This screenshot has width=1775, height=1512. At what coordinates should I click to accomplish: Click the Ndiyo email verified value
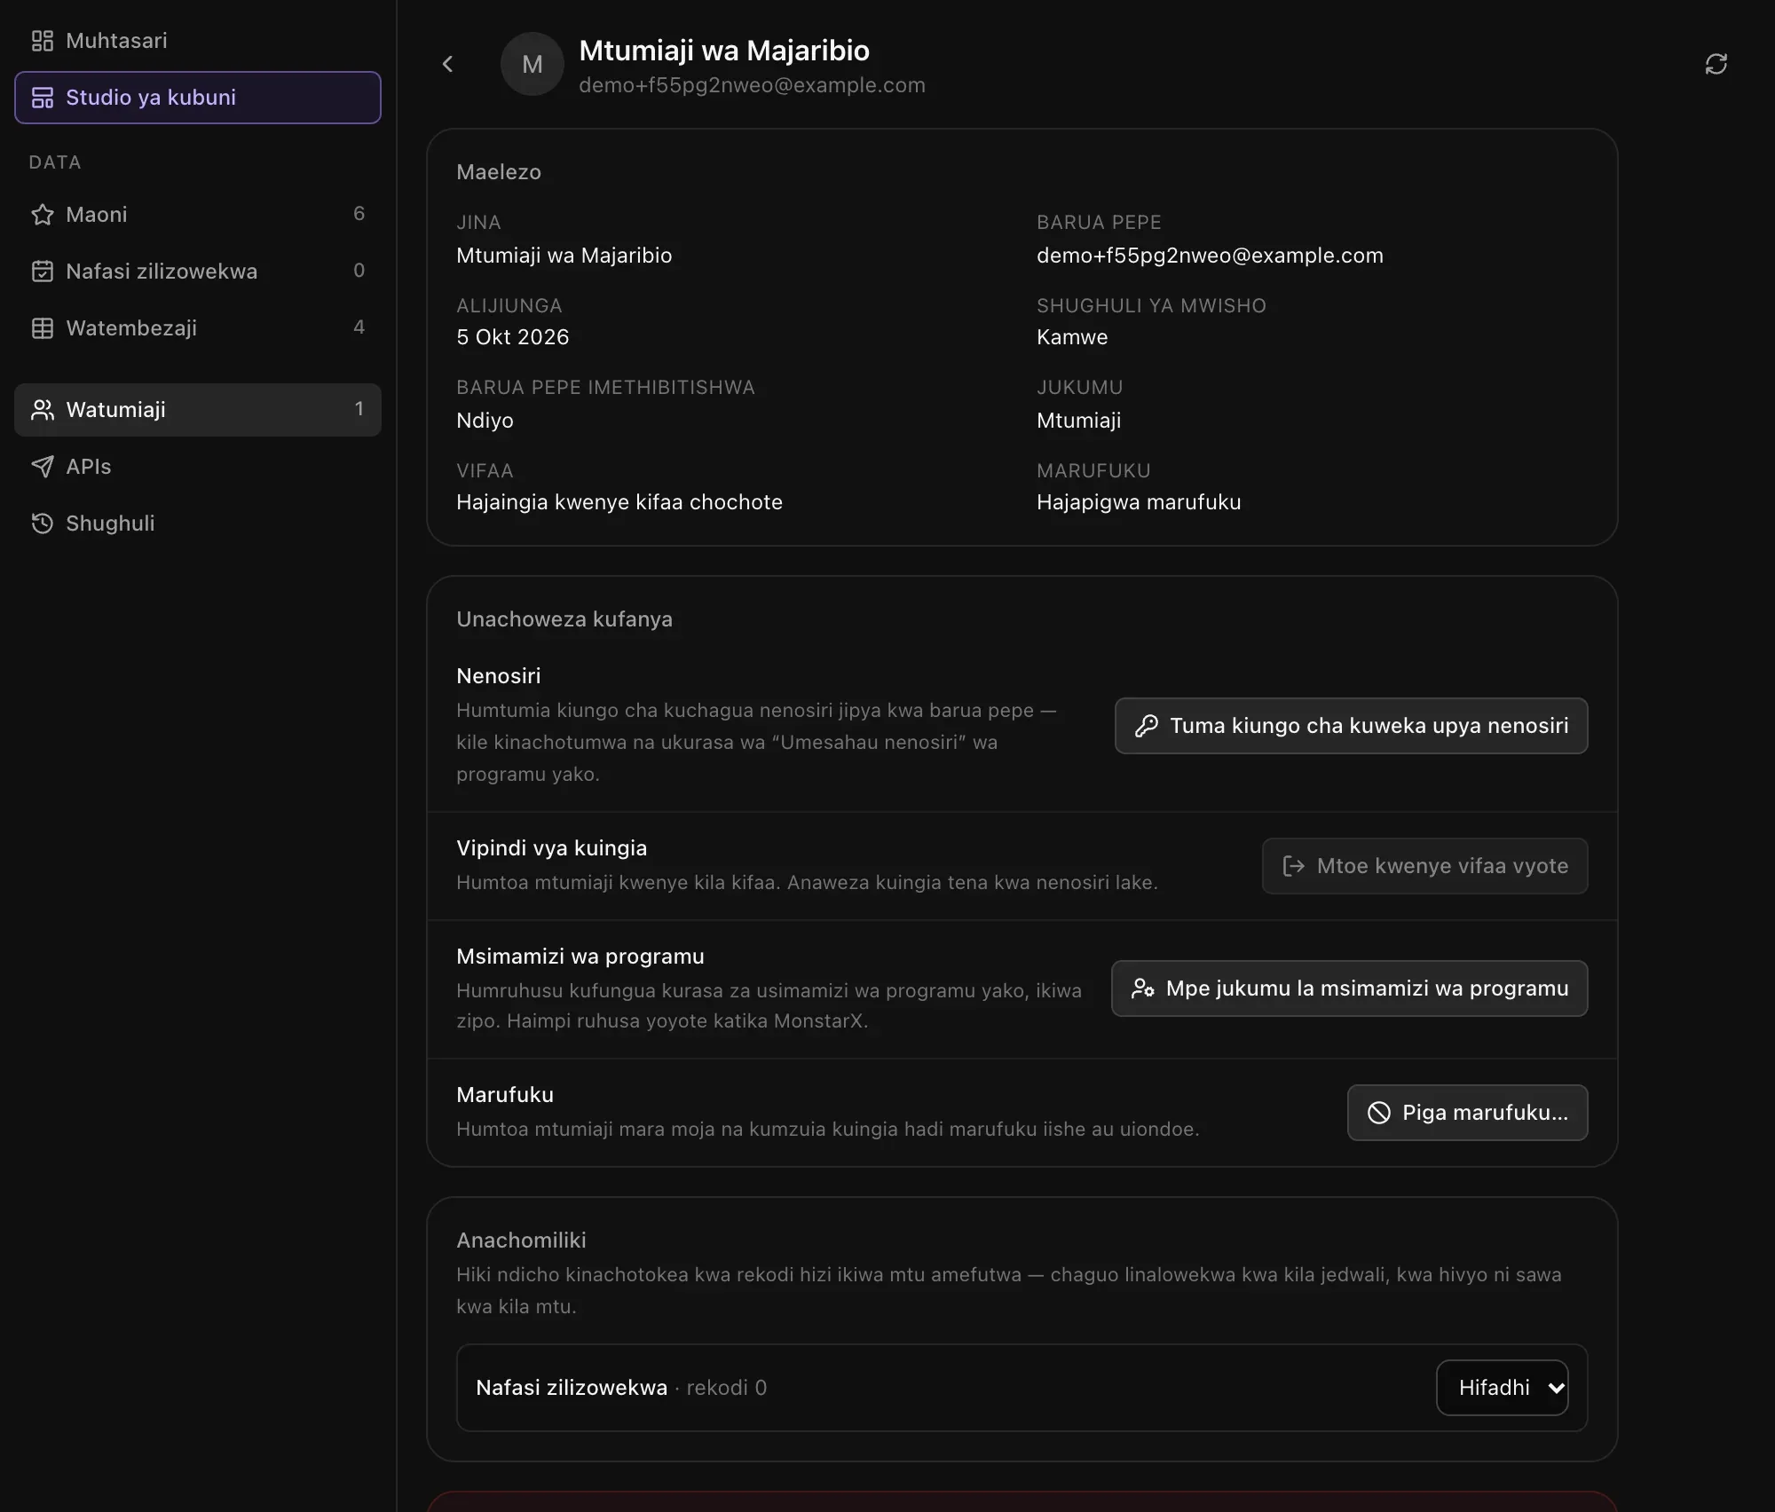tap(485, 421)
